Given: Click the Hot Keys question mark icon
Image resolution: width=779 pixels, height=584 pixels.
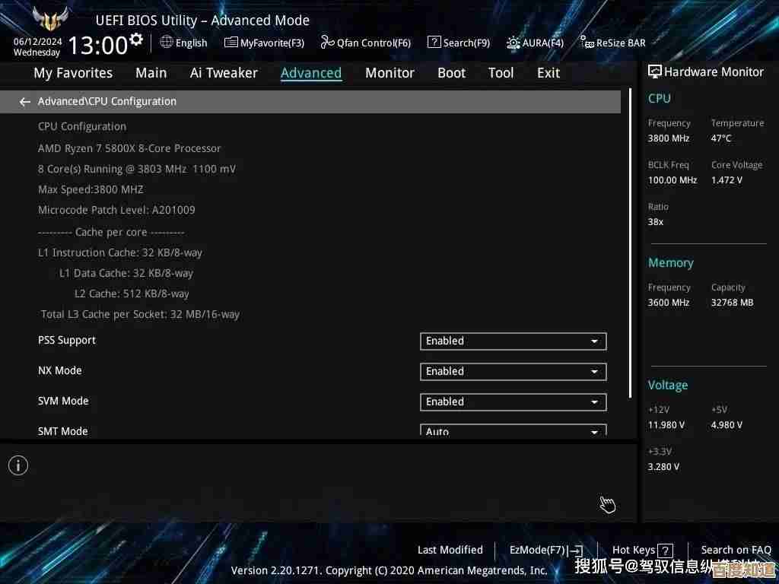Looking at the screenshot, I should tap(665, 551).
